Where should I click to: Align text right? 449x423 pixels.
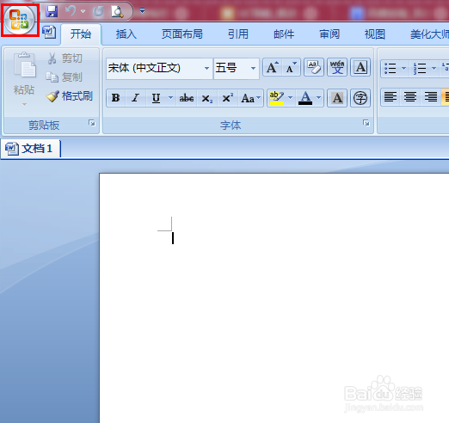(431, 97)
